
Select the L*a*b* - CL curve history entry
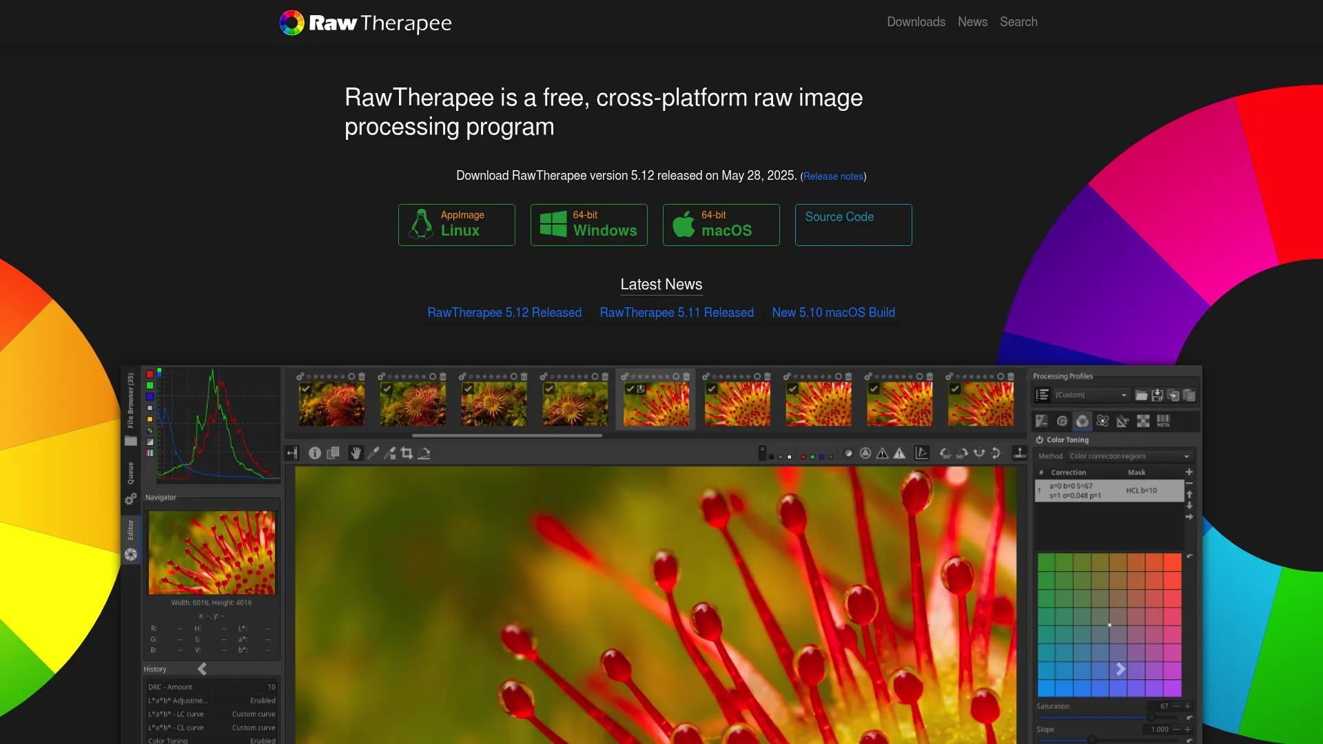click(212, 727)
